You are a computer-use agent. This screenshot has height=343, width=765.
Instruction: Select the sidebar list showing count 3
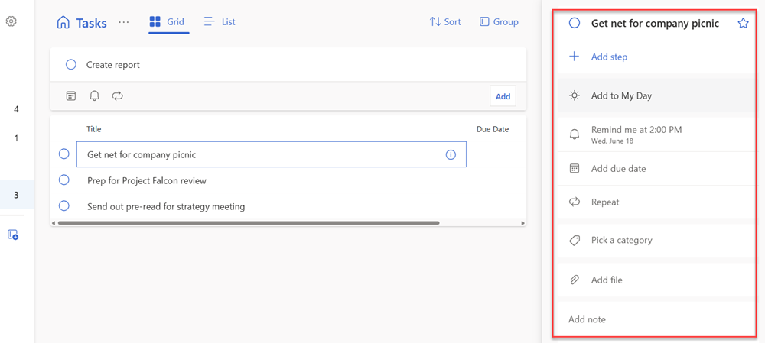(x=17, y=195)
